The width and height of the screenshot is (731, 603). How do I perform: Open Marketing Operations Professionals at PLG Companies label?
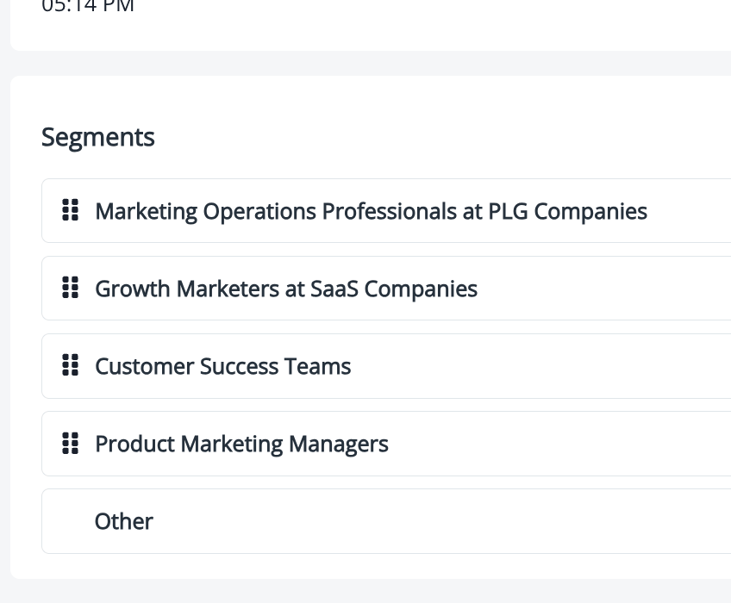371,211
